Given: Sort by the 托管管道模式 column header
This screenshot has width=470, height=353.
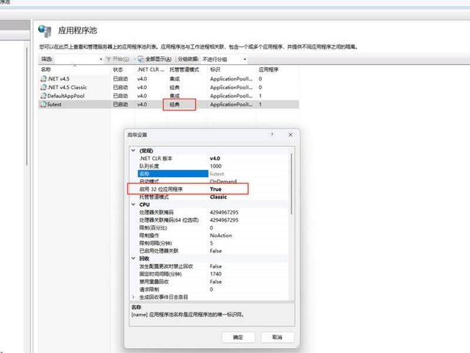Looking at the screenshot, I should click(184, 69).
